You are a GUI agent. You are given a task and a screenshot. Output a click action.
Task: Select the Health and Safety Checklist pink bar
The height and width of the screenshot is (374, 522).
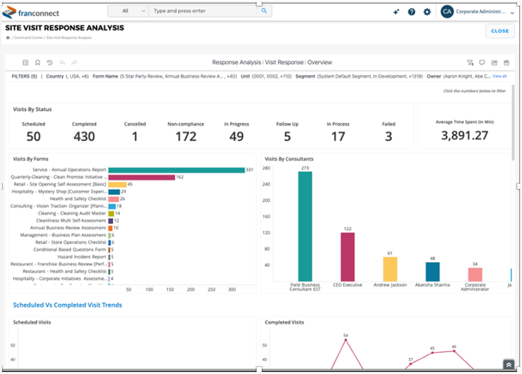click(x=114, y=199)
